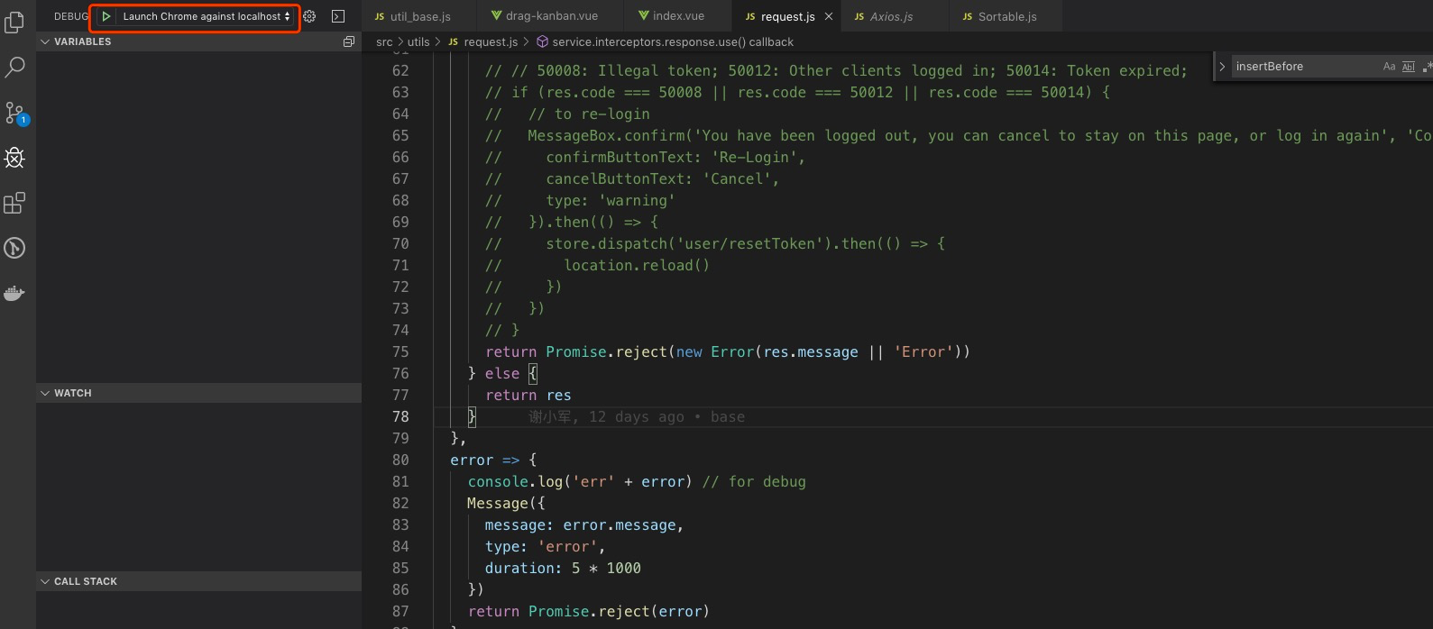Toggle Match Whole Word in find widget
Screen dimensions: 1433x629
pos(1409,67)
